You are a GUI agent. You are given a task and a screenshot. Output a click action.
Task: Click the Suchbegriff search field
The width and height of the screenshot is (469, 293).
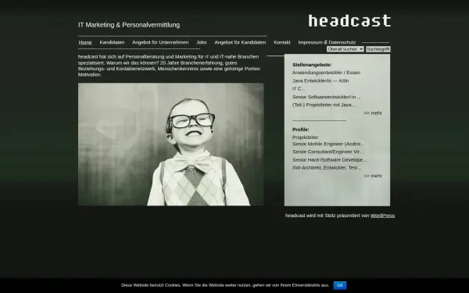[x=378, y=49]
